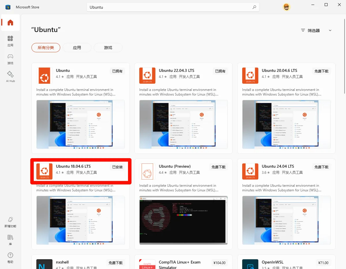
Task: Click the Ubuntu 20.04.6 LTS title
Action: point(279,70)
